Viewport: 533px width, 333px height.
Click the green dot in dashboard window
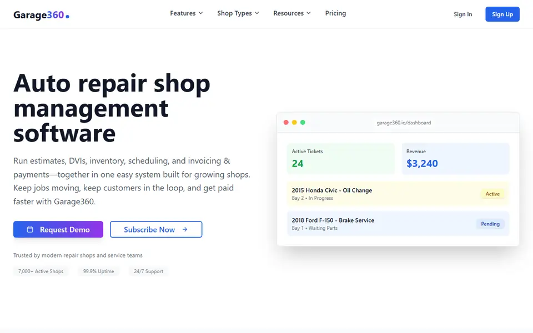pos(303,122)
